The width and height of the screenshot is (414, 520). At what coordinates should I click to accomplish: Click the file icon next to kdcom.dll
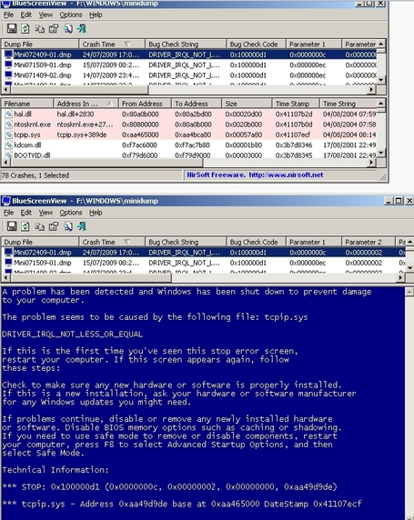coord(8,145)
